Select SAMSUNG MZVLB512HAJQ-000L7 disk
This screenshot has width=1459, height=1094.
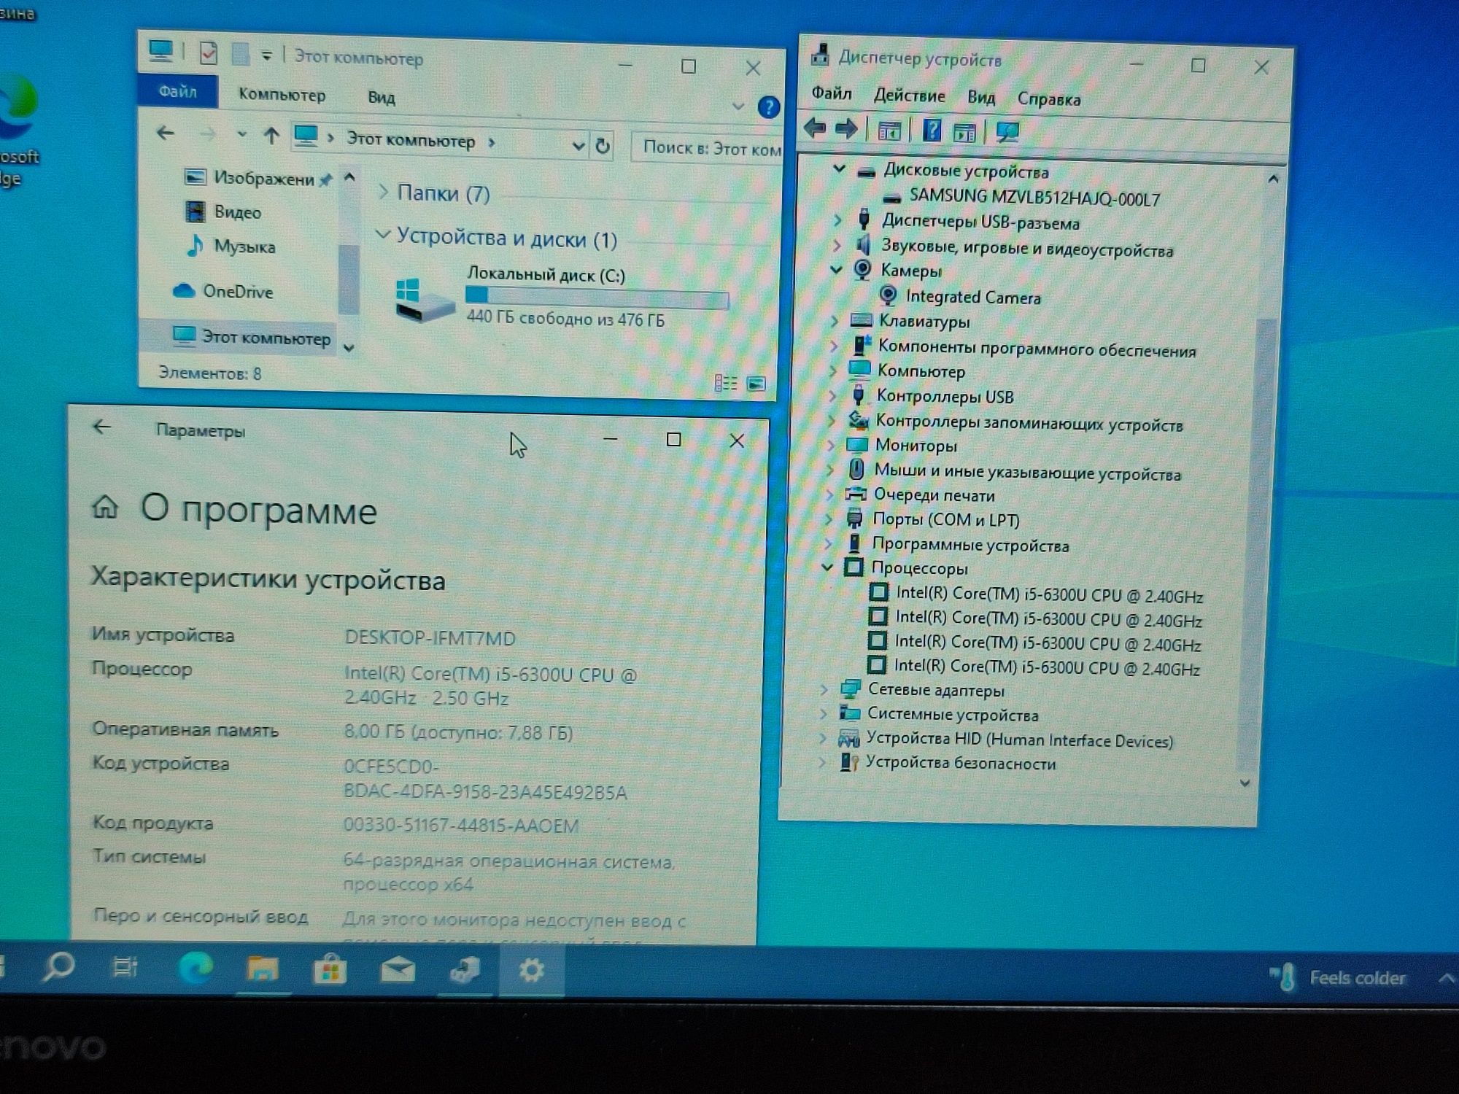click(x=1034, y=197)
